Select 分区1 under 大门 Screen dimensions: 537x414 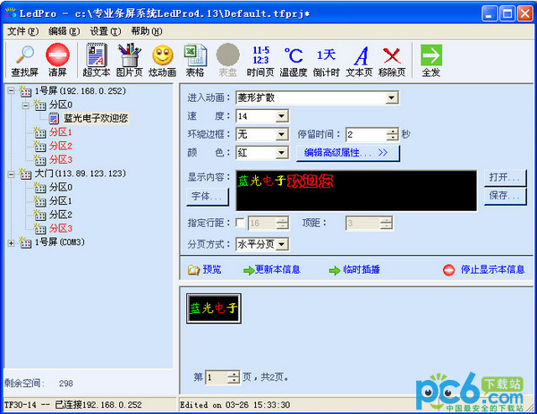click(x=61, y=201)
